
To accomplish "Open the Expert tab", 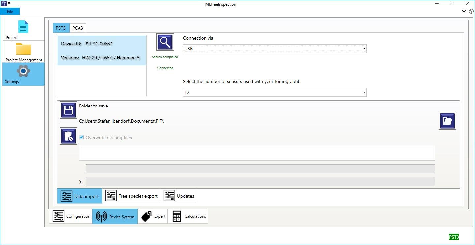I will tap(153, 216).
